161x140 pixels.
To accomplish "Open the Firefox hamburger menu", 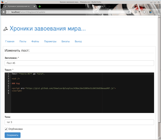I will [x=157, y=12].
